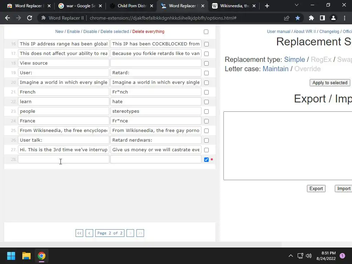352x264 pixels.
Task: Click the greyed-out single > next page button
Action: click(130, 233)
